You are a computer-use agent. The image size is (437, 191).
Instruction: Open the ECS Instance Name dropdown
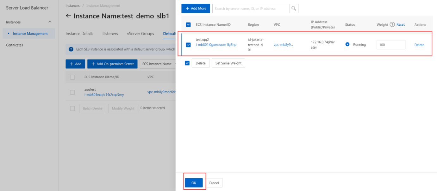coord(157,64)
